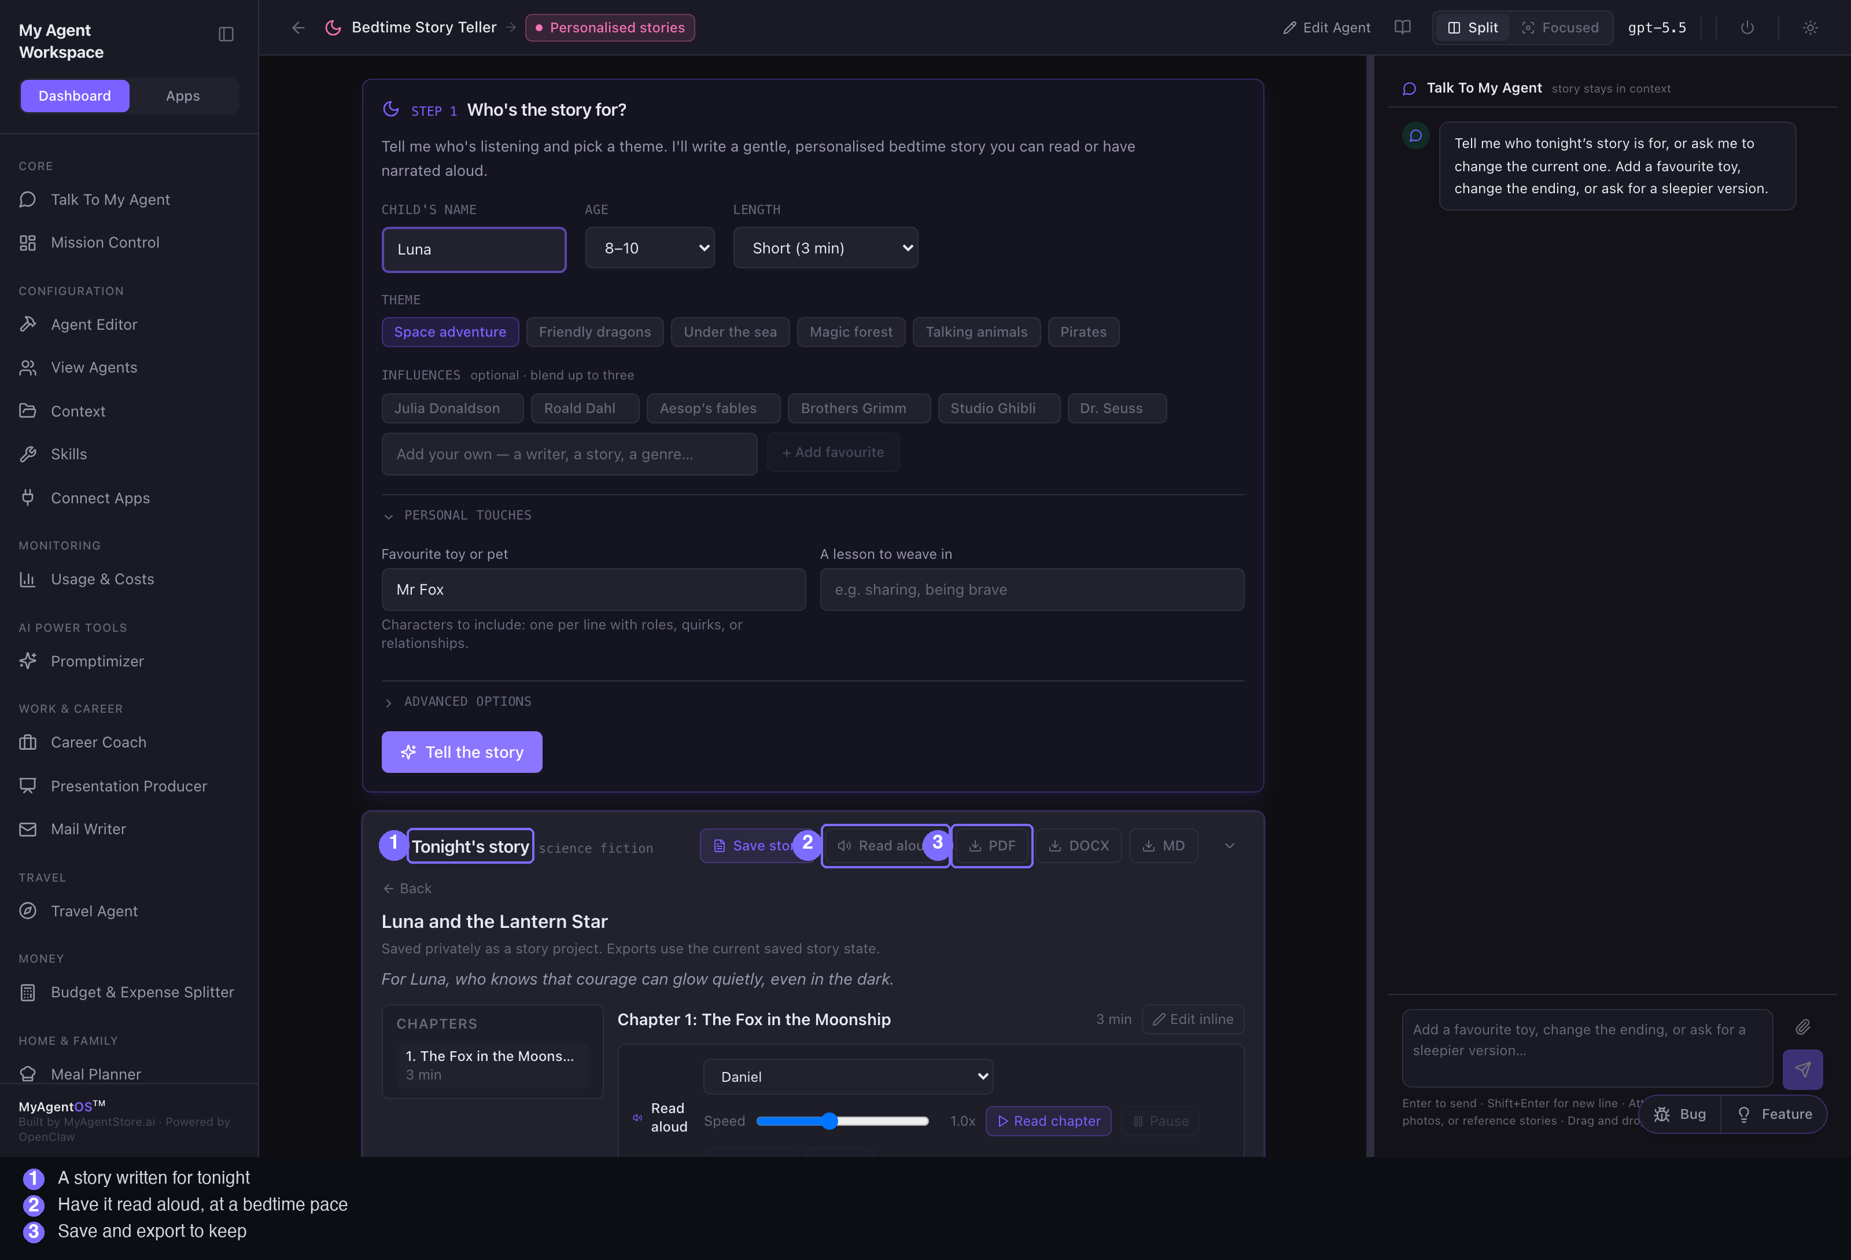This screenshot has height=1260, width=1851.
Task: Go back with the header arrow
Action: (298, 28)
